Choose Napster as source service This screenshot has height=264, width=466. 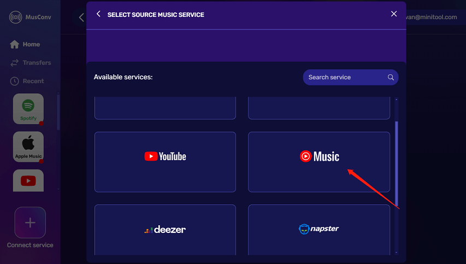tap(319, 230)
